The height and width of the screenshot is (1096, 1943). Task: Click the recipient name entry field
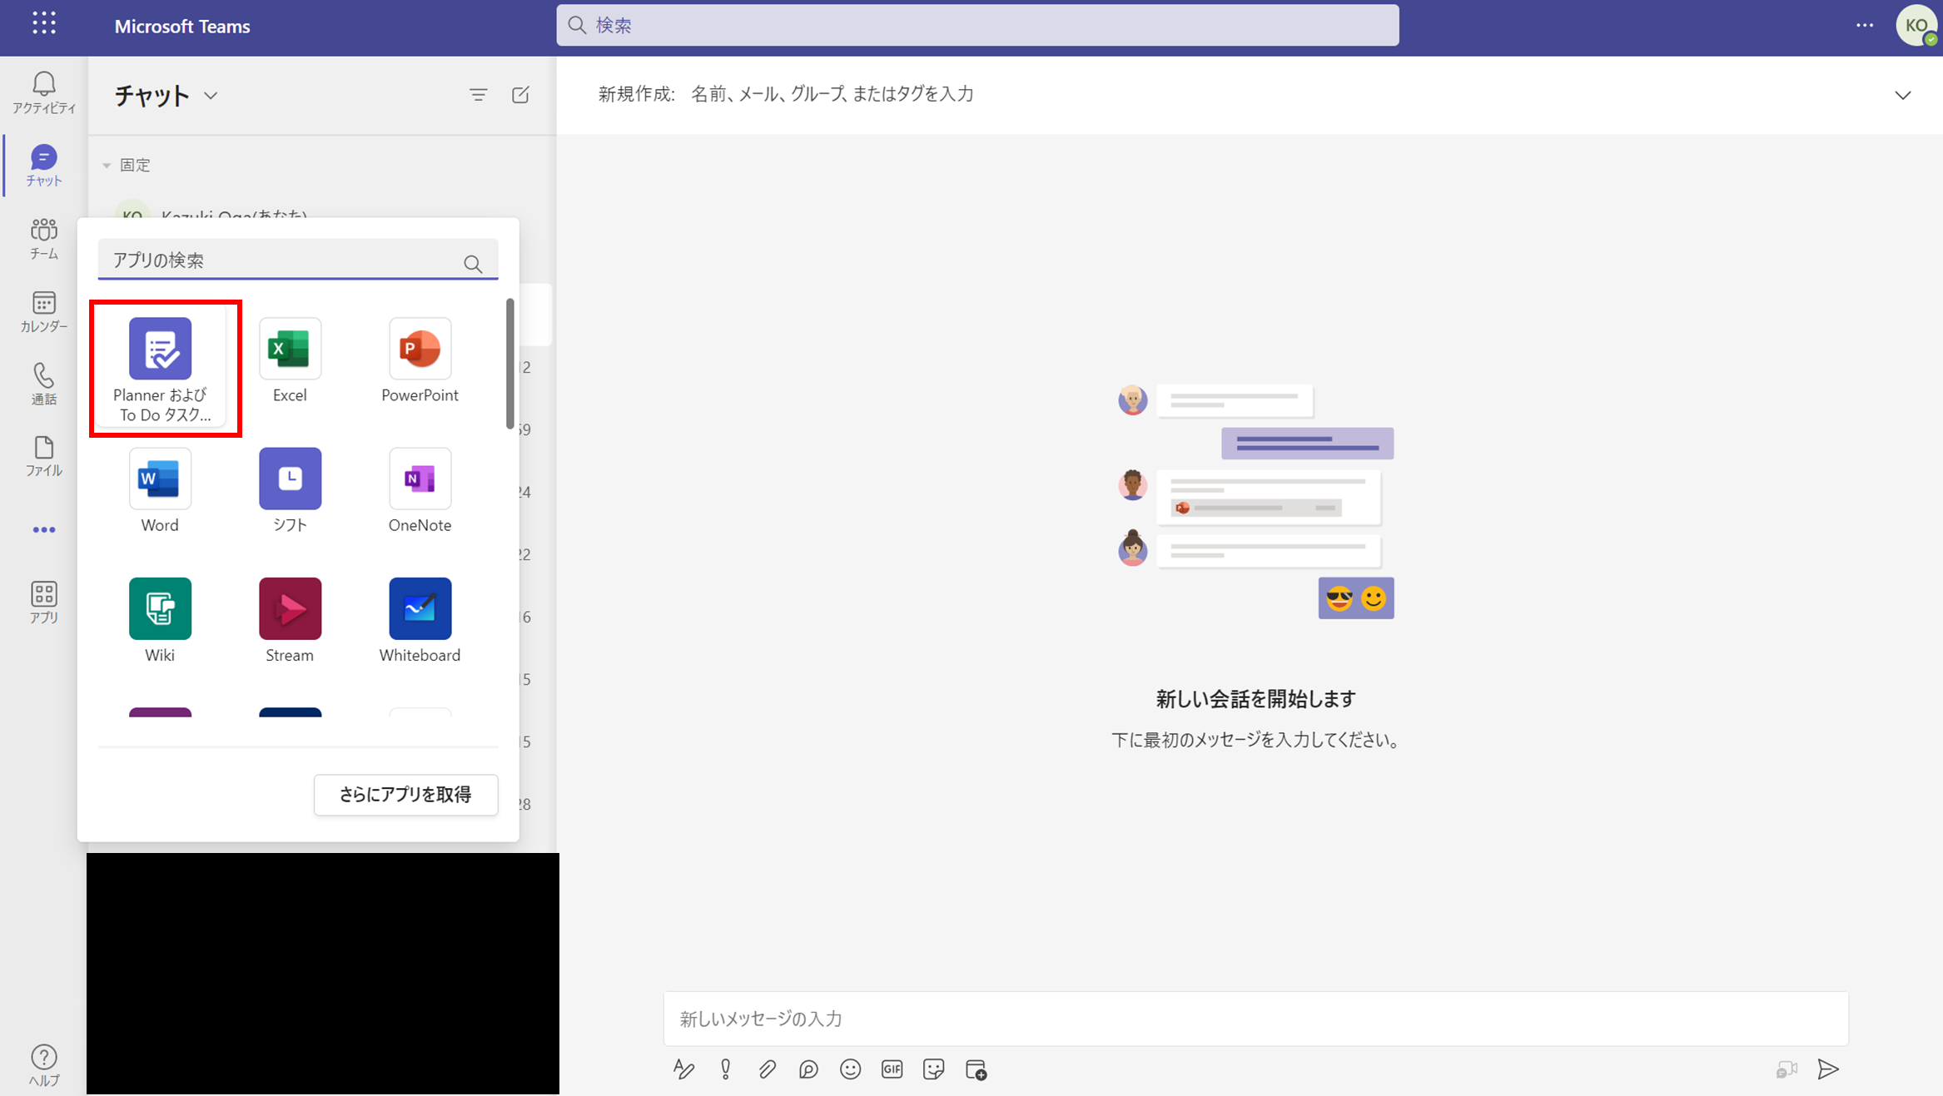click(x=832, y=94)
